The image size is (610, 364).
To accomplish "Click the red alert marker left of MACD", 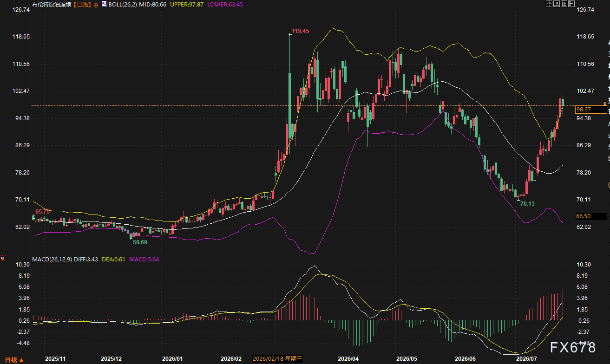I will click(x=3, y=258).
